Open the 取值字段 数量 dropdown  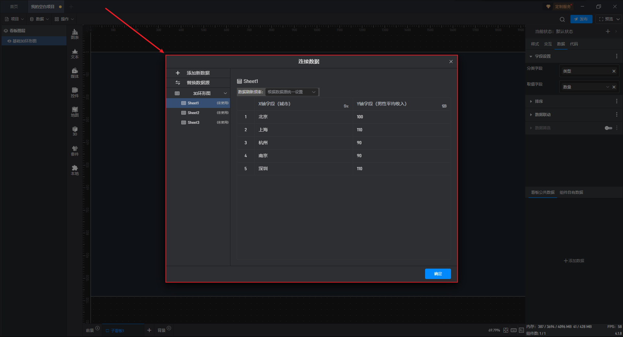point(607,87)
